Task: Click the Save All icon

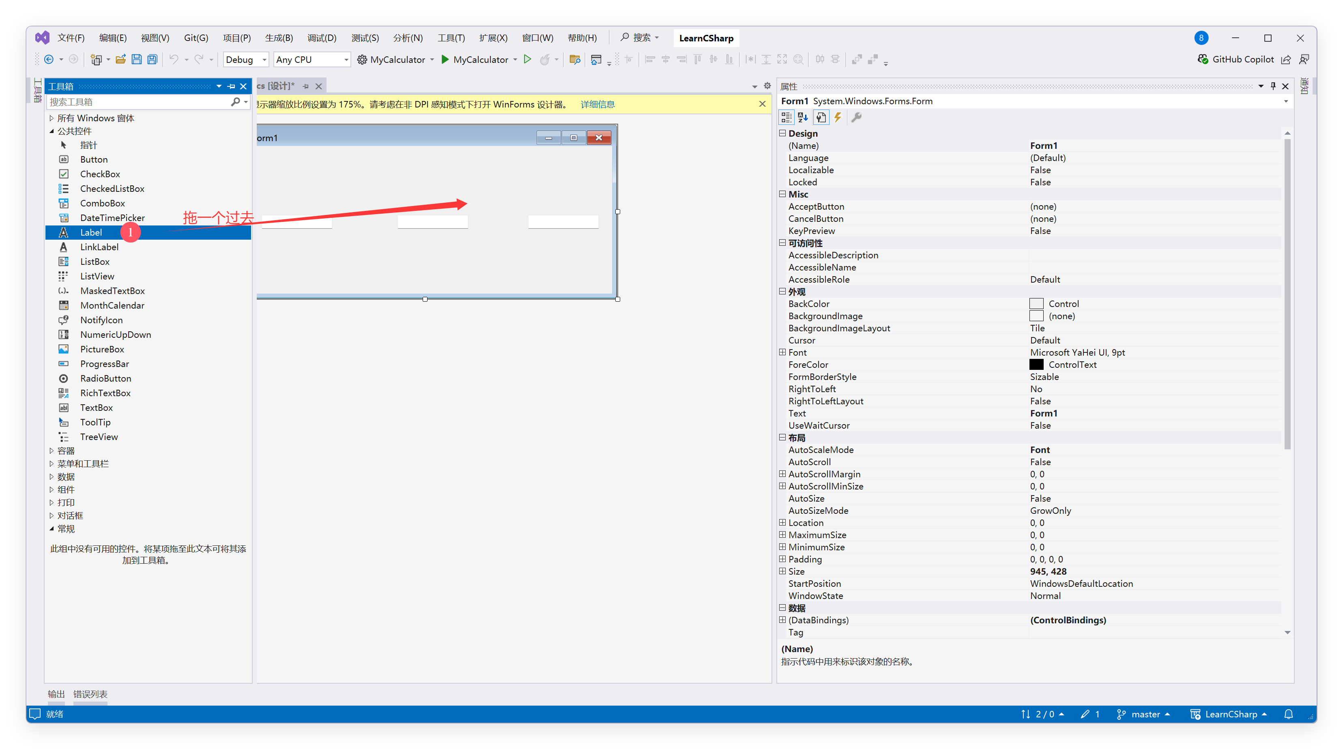Action: click(152, 60)
